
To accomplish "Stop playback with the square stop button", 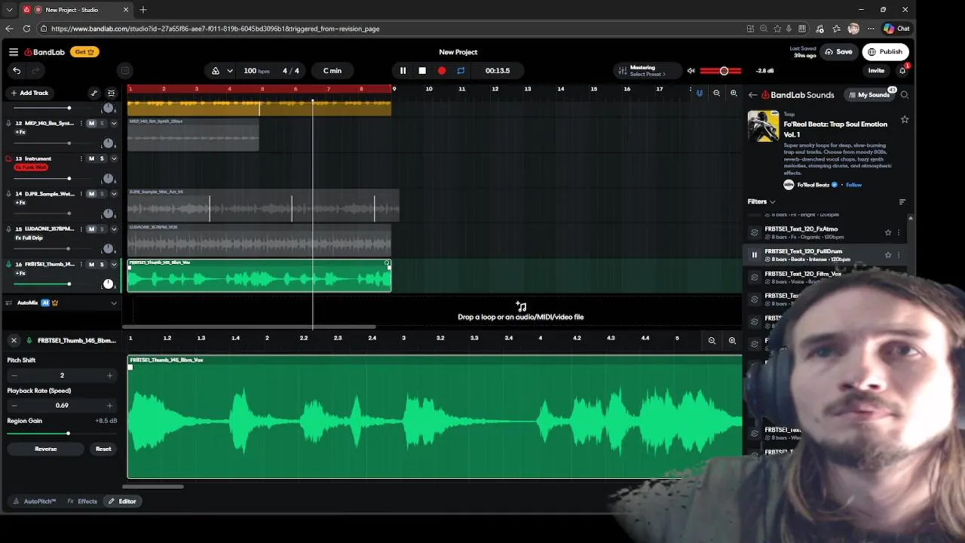I will [x=422, y=71].
